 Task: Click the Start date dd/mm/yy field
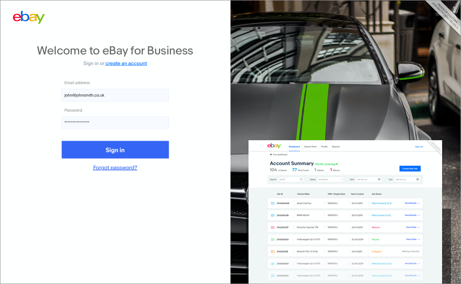click(x=369, y=179)
